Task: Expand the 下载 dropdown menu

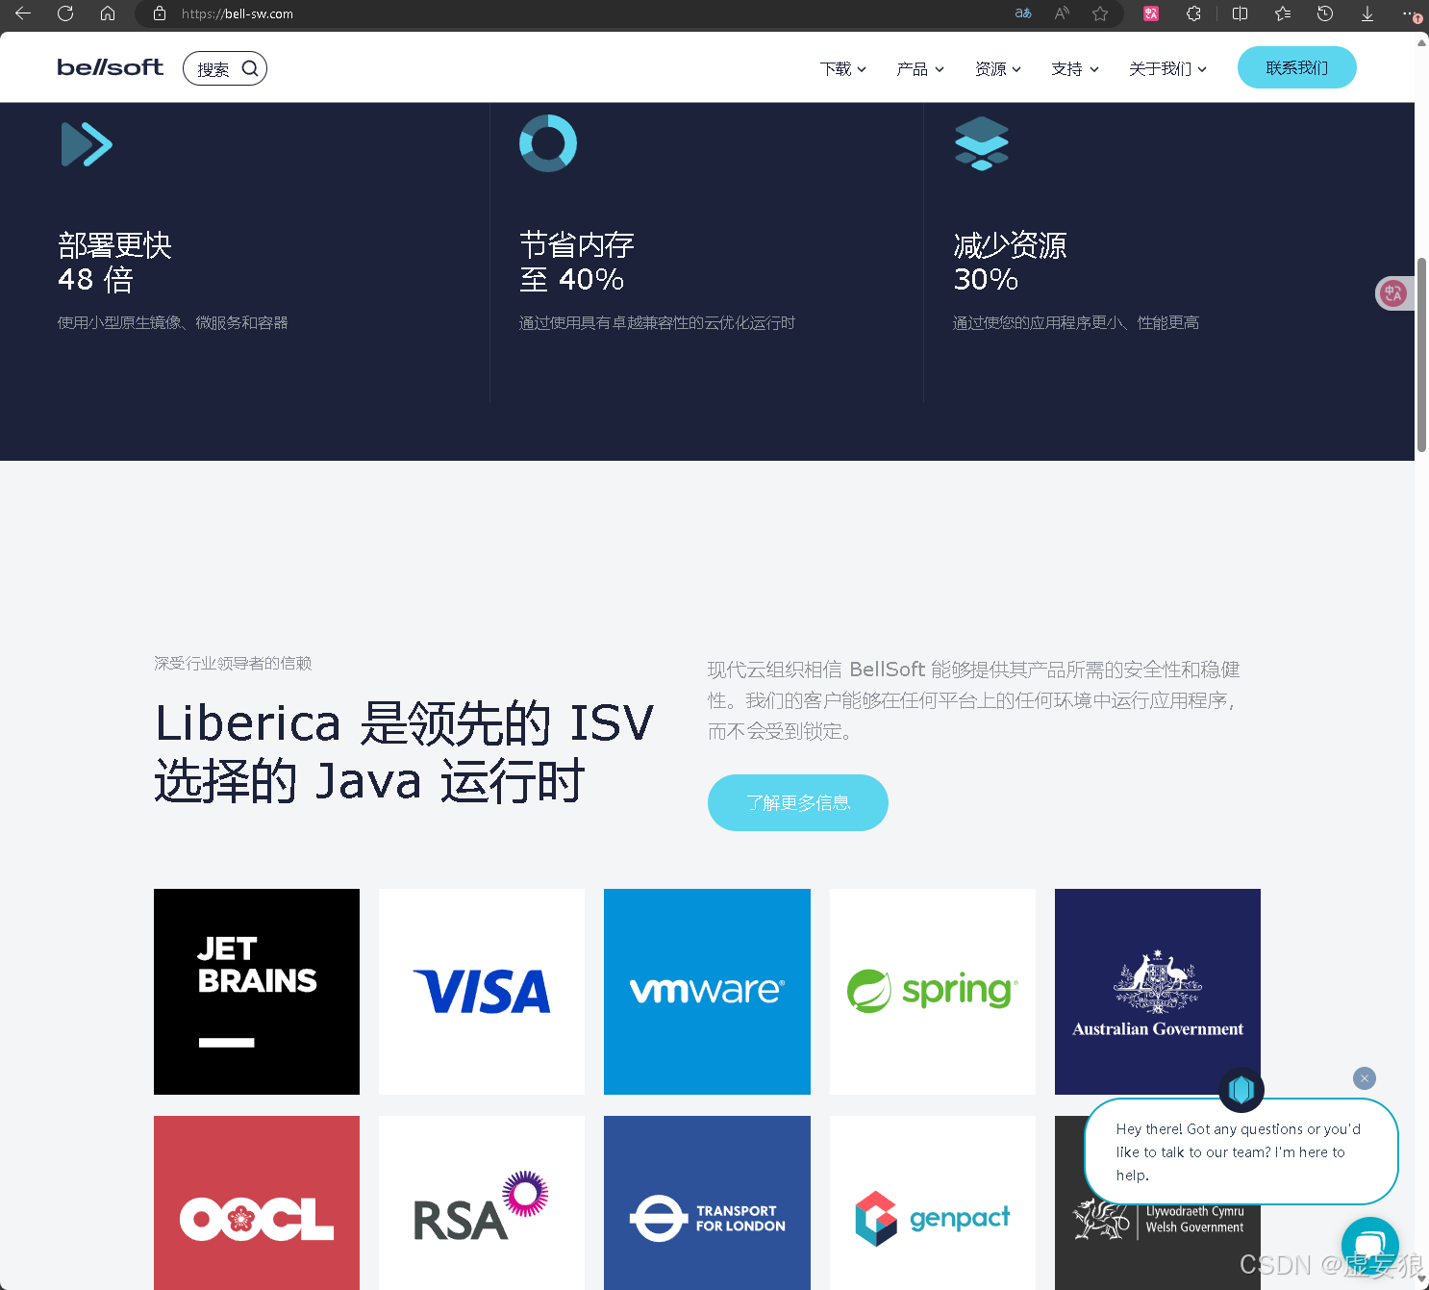Action: pos(843,68)
